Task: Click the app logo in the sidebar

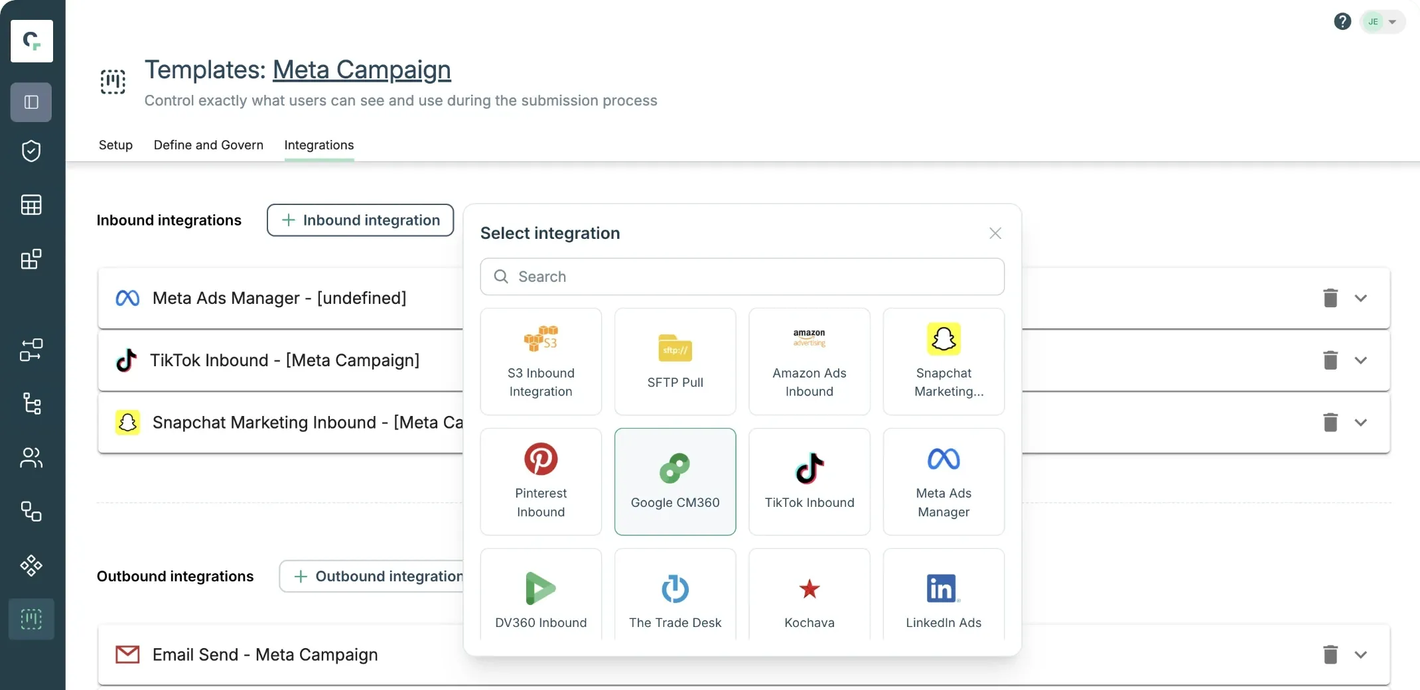Action: [32, 41]
